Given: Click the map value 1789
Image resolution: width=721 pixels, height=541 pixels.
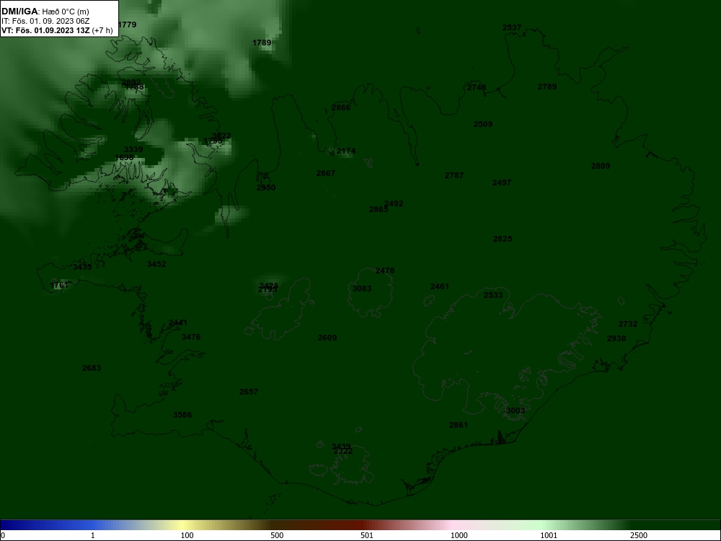Looking at the screenshot, I should click(262, 43).
